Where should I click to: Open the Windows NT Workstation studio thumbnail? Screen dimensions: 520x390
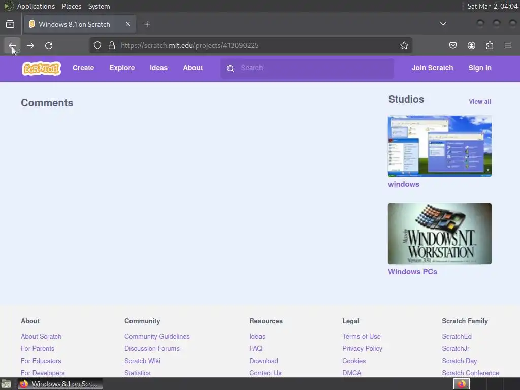439,234
